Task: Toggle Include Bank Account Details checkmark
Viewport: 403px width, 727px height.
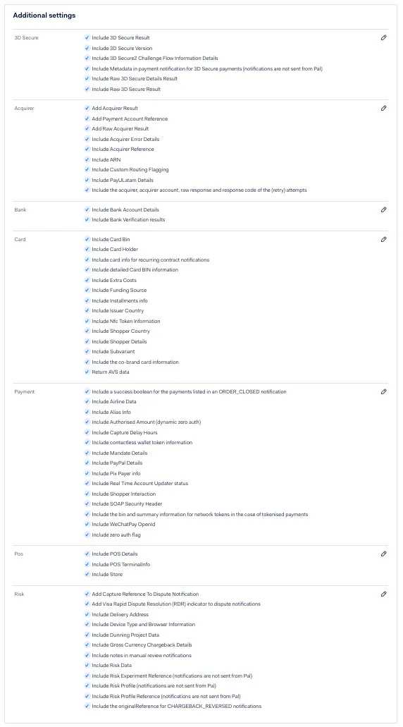Action: pos(87,209)
